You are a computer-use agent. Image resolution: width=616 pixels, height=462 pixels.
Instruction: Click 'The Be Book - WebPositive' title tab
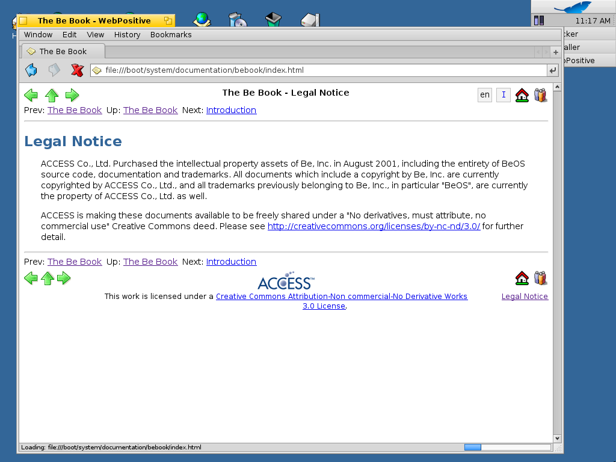click(94, 20)
